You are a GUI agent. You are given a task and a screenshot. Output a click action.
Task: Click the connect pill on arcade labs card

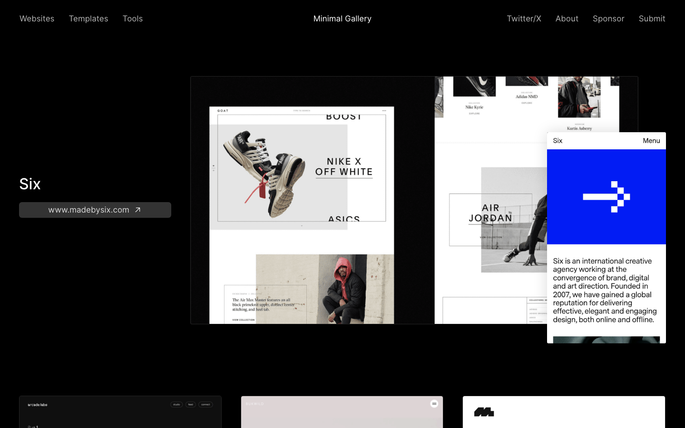click(205, 405)
